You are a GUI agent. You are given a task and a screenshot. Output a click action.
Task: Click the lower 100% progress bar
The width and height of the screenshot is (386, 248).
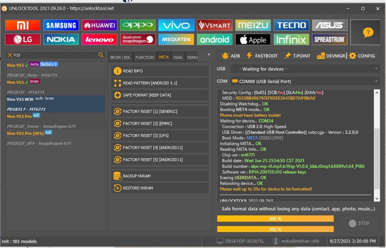coord(275,229)
